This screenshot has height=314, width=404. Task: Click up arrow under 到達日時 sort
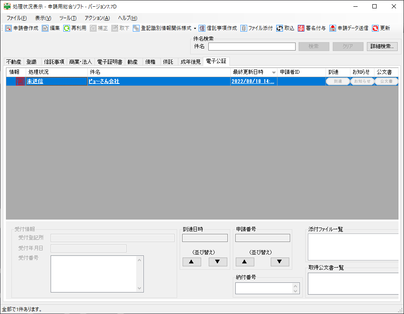tap(192, 262)
